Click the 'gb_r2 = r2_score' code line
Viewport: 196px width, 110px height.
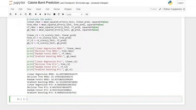tap(47, 43)
